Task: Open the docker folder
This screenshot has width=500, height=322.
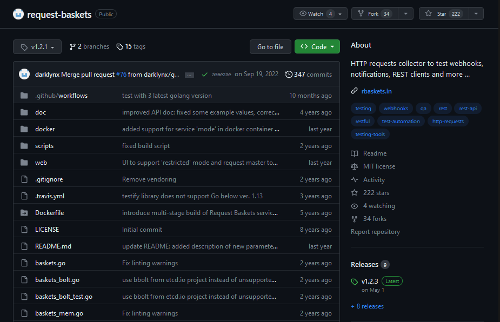Action: [x=45, y=129]
